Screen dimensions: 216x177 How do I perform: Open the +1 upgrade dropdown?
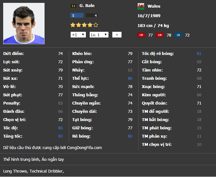(78, 35)
